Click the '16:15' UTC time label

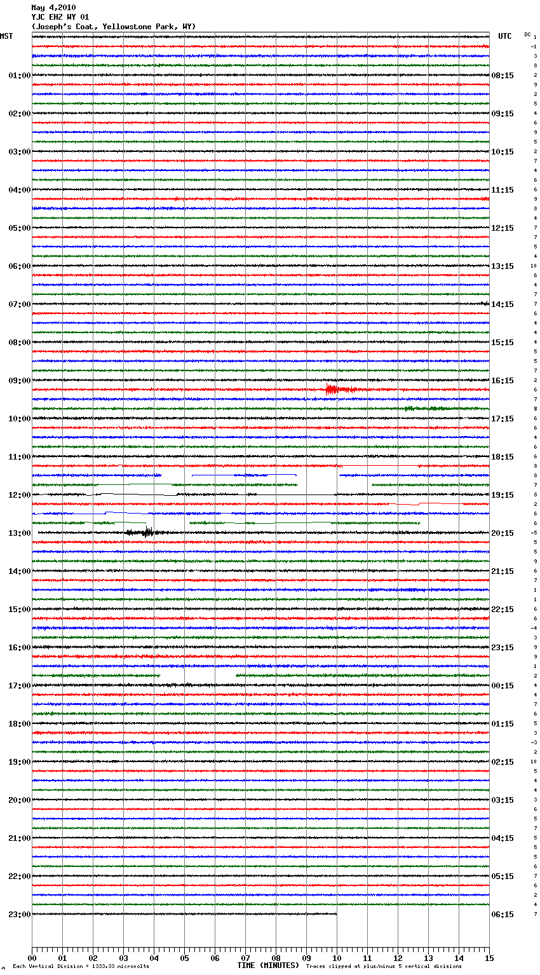[503, 381]
